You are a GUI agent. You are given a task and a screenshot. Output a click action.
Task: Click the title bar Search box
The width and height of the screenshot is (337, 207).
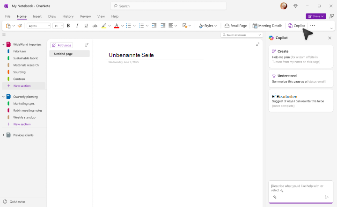(168, 6)
